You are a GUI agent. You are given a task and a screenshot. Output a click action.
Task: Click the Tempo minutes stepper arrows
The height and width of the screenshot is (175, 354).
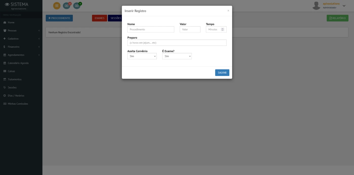pyautogui.click(x=223, y=29)
